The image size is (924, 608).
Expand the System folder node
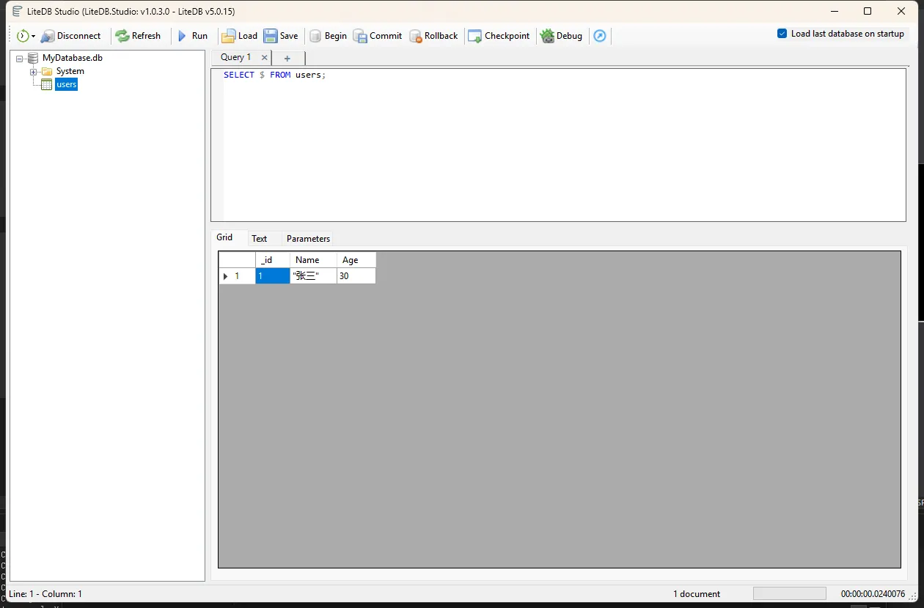tap(33, 72)
